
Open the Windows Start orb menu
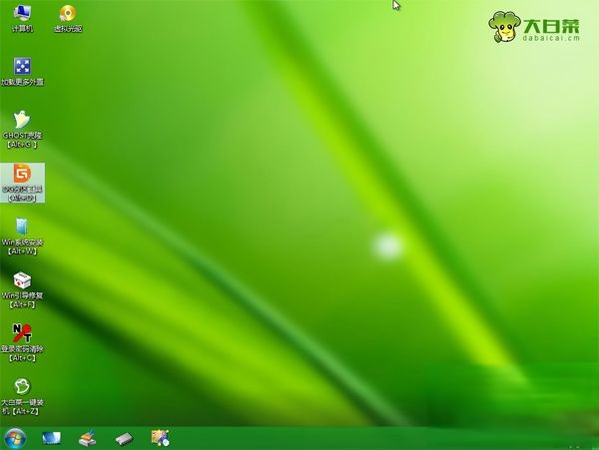15,438
